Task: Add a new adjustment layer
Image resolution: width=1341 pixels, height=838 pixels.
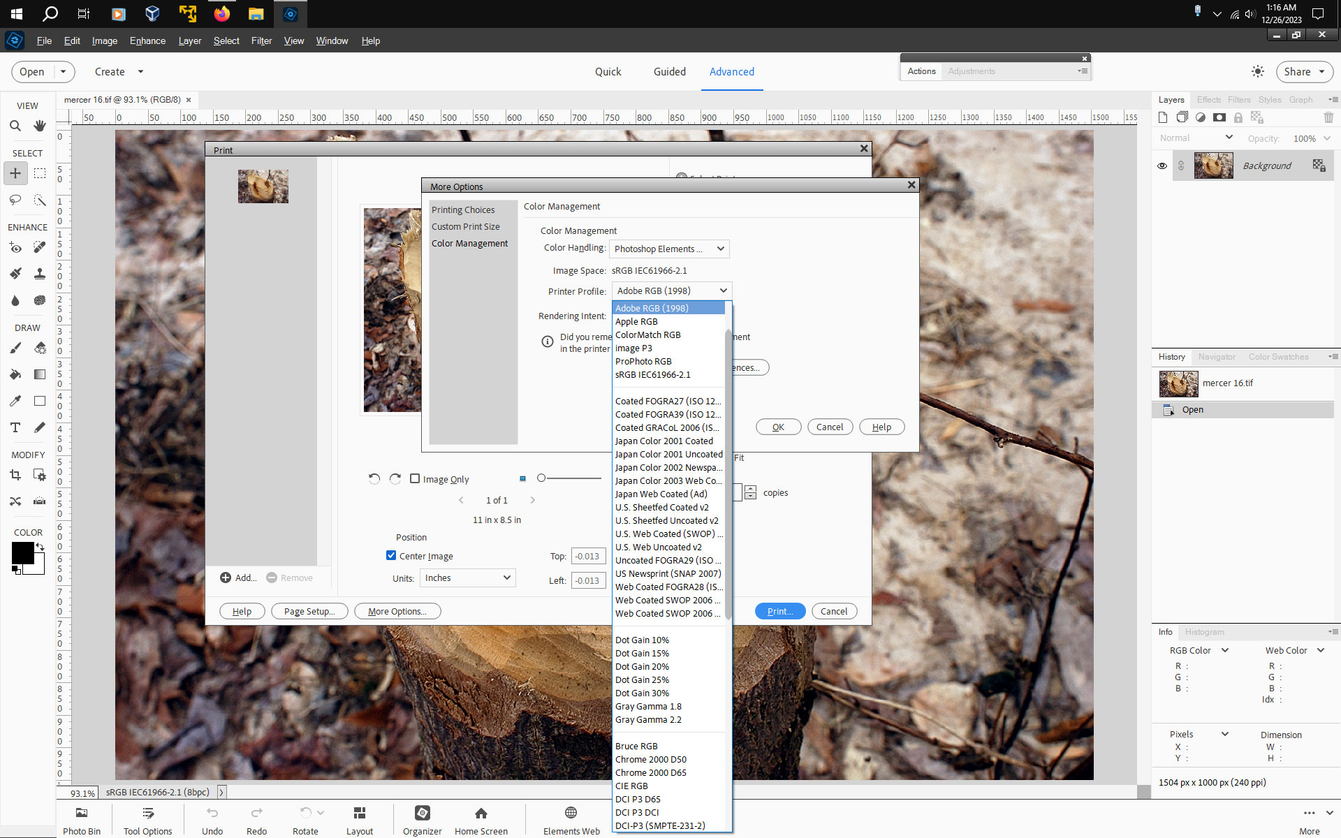Action: [x=1201, y=117]
